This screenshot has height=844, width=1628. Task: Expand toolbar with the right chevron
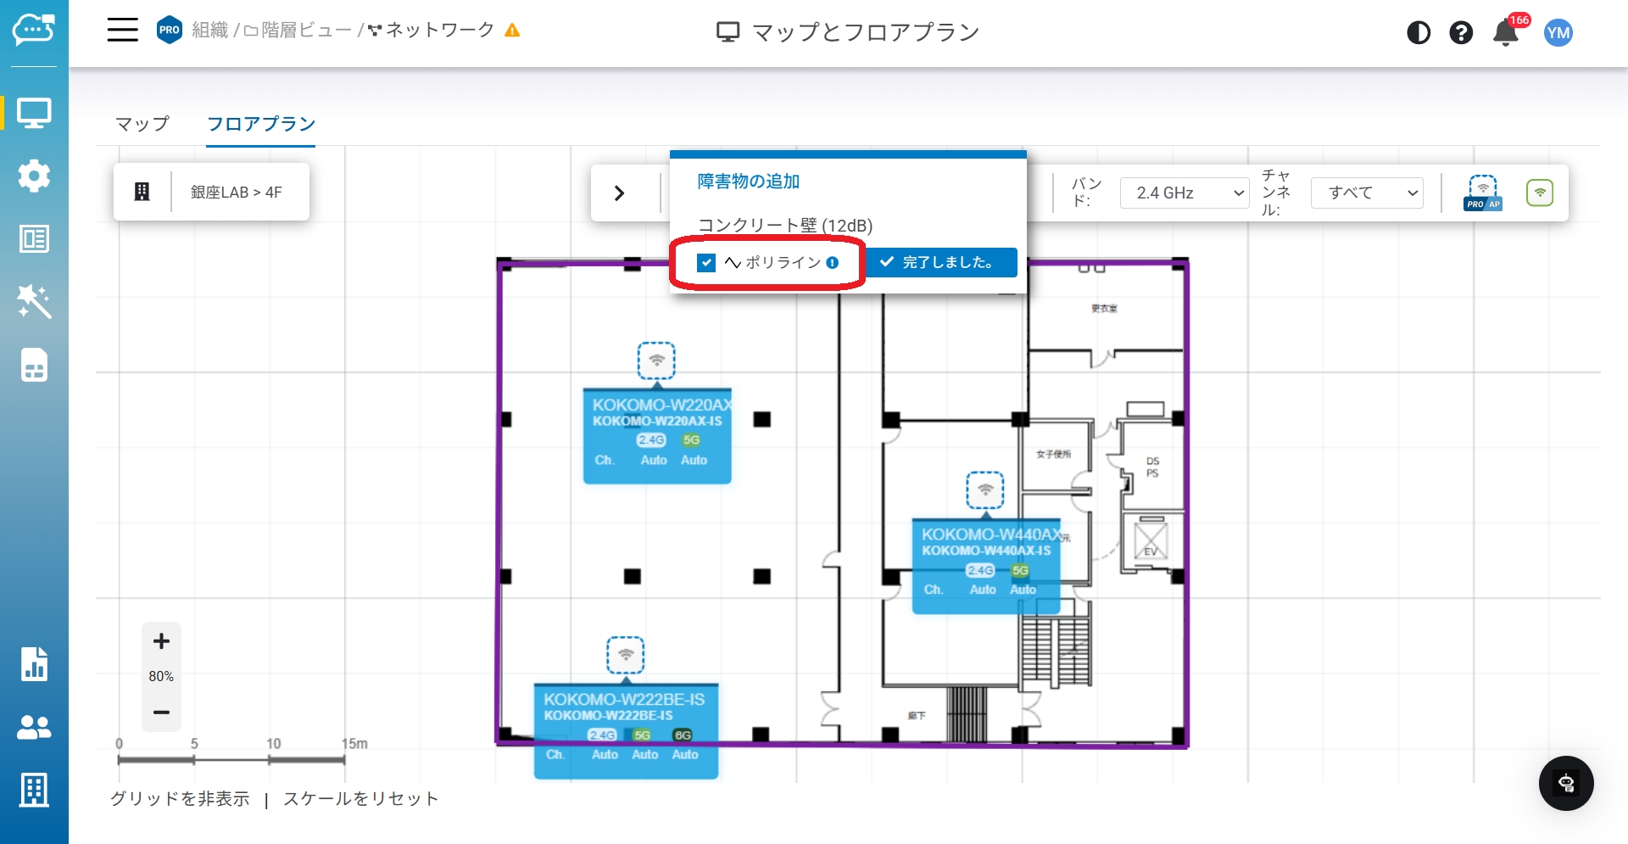(x=619, y=193)
